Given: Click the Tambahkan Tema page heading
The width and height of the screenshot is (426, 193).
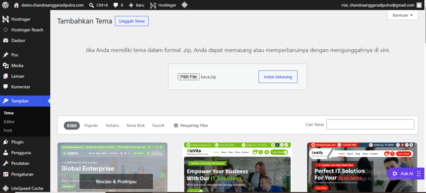Looking at the screenshot, I should [84, 21].
